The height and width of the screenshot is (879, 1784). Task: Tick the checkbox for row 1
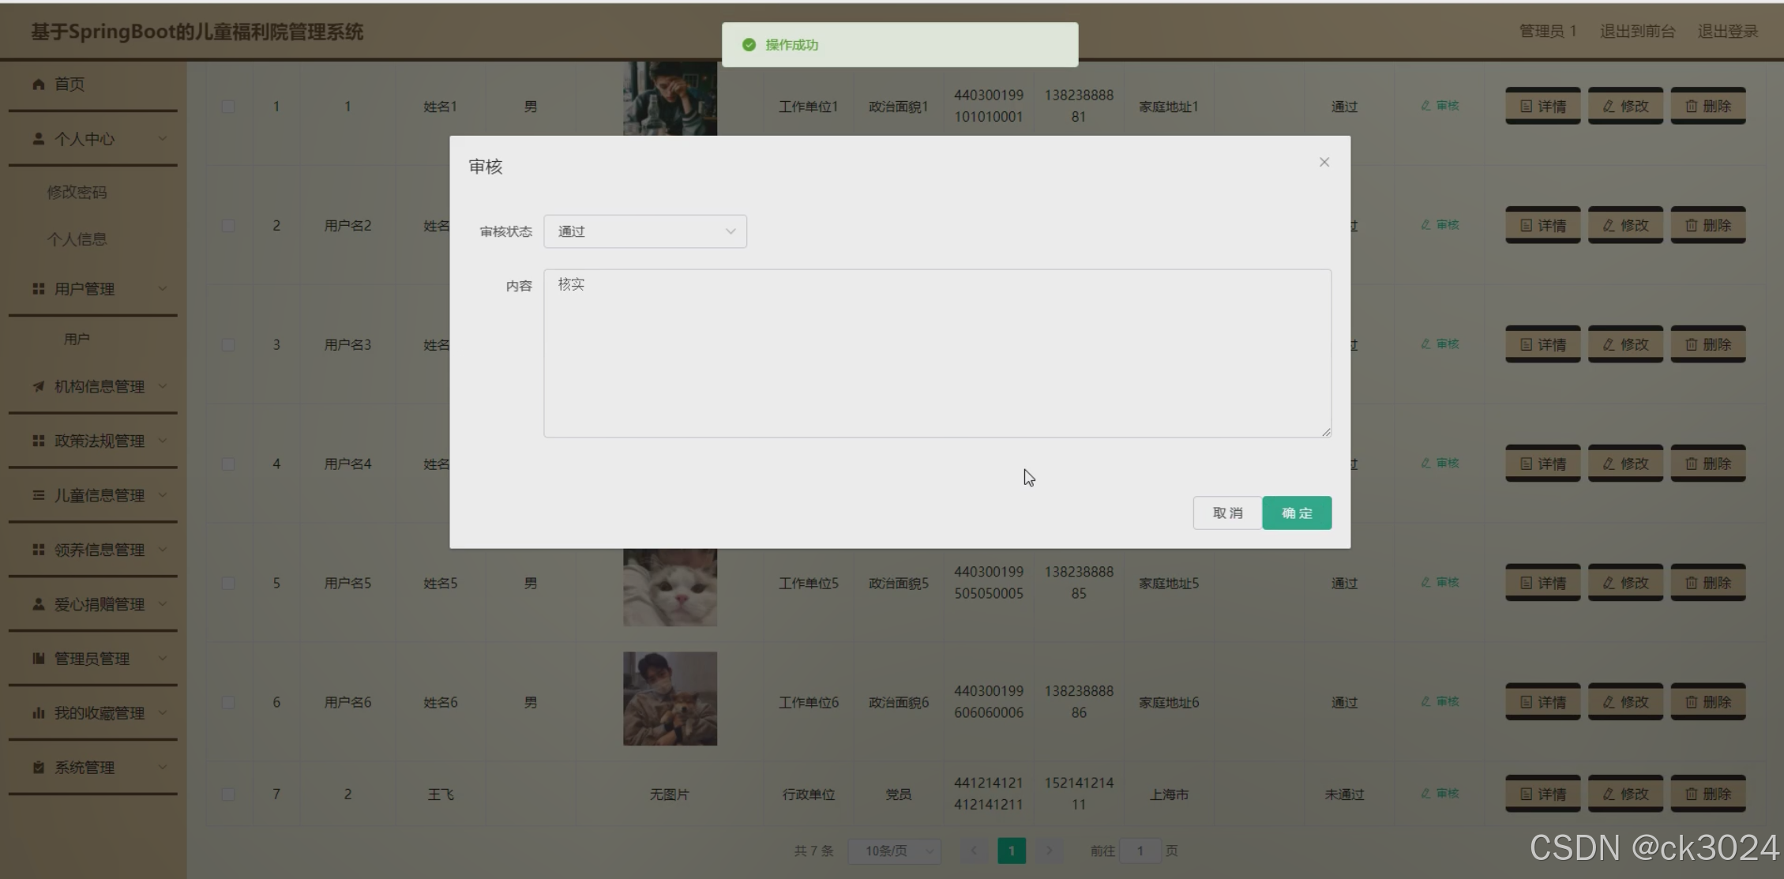click(x=228, y=107)
